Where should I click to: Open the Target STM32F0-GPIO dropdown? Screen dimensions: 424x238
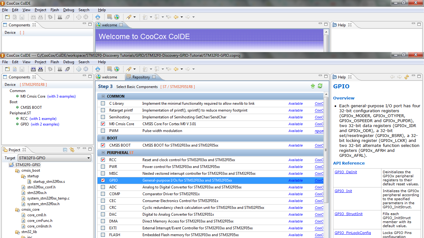pos(88,158)
